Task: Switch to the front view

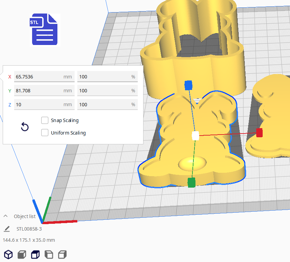Action: click(22, 254)
